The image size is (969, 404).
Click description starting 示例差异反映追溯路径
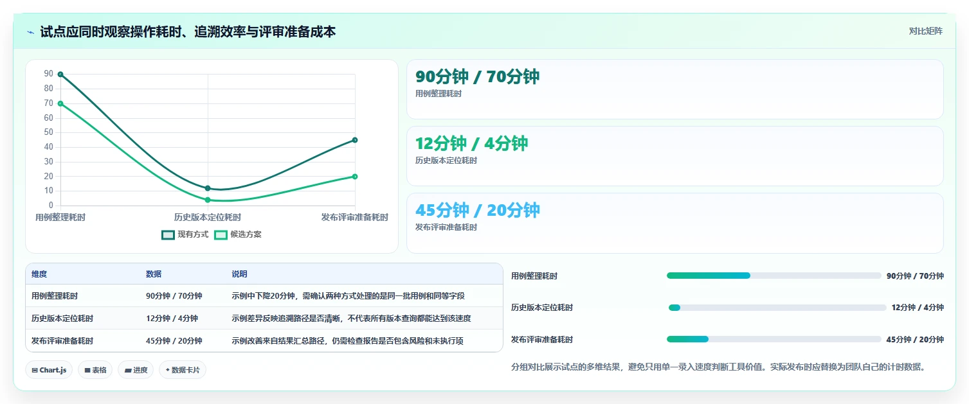351,319
